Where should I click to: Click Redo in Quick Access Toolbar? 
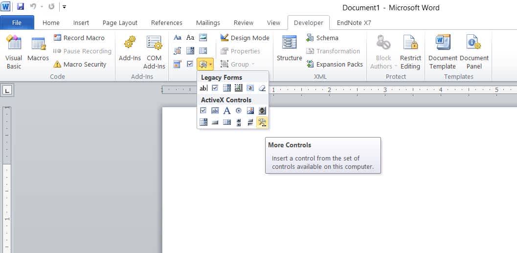51,6
